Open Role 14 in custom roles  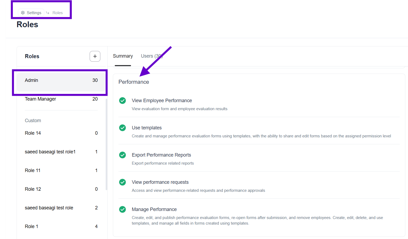[61, 133]
